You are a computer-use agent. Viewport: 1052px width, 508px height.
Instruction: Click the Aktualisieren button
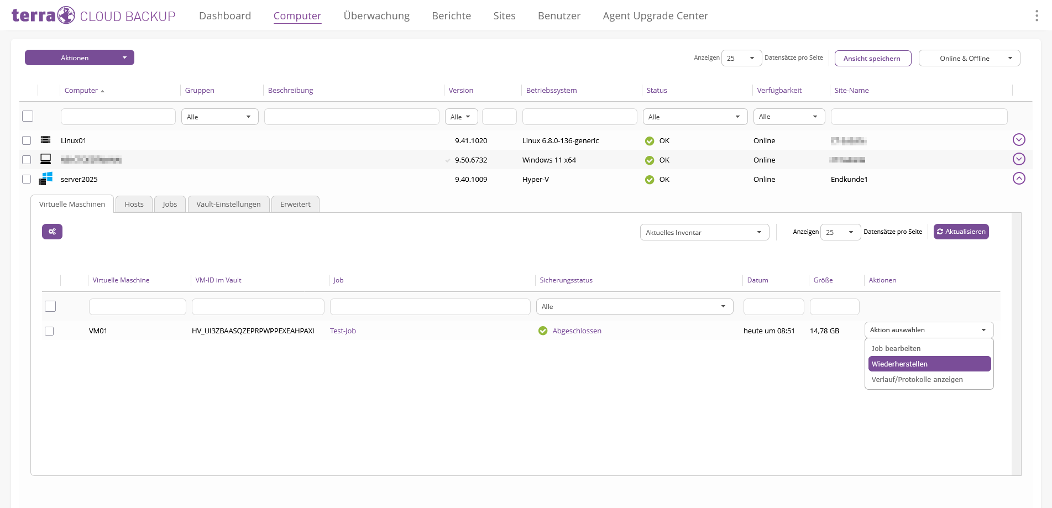pyautogui.click(x=961, y=232)
